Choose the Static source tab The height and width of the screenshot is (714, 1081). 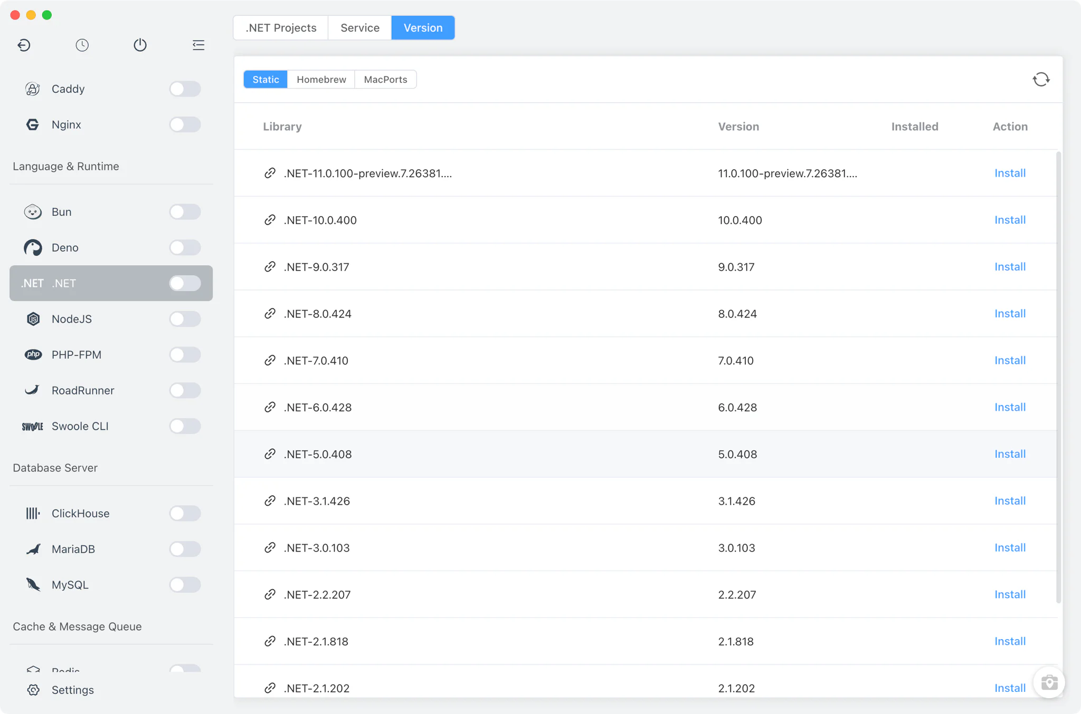coord(265,79)
